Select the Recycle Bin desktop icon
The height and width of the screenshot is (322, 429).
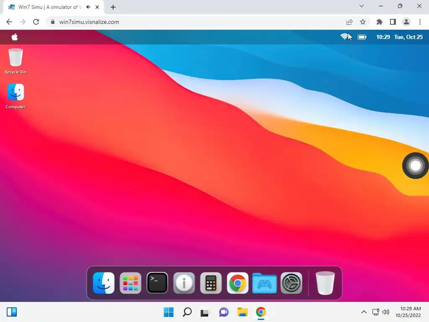(16, 61)
